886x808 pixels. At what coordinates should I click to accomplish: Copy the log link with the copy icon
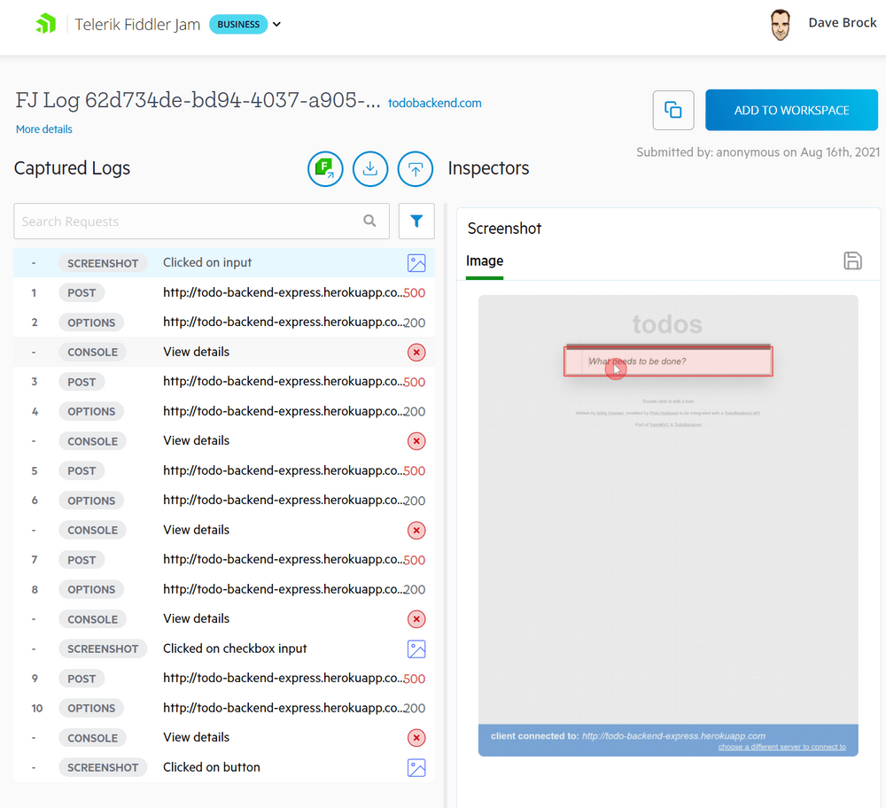pos(673,110)
